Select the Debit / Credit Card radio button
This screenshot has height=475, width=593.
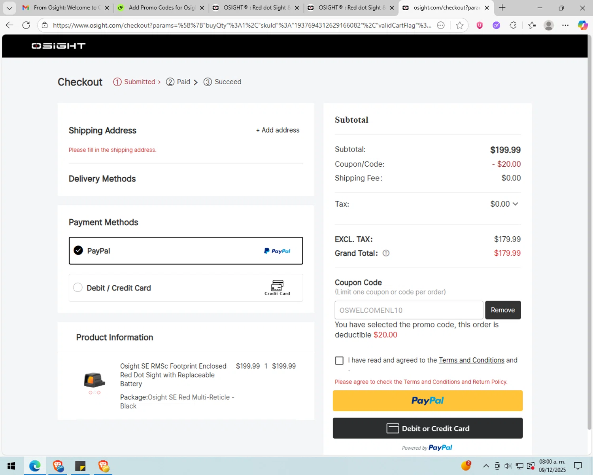click(78, 287)
